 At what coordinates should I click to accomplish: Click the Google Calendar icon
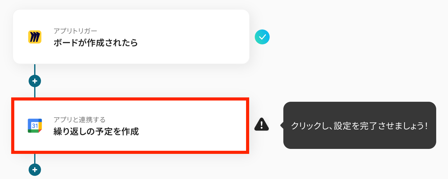[35, 126]
